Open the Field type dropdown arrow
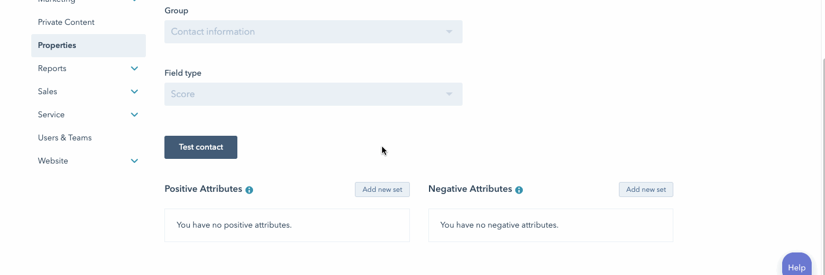The width and height of the screenshot is (825, 275). [449, 94]
